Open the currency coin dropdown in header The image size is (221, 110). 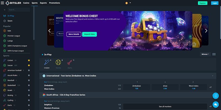(x=128, y=3)
